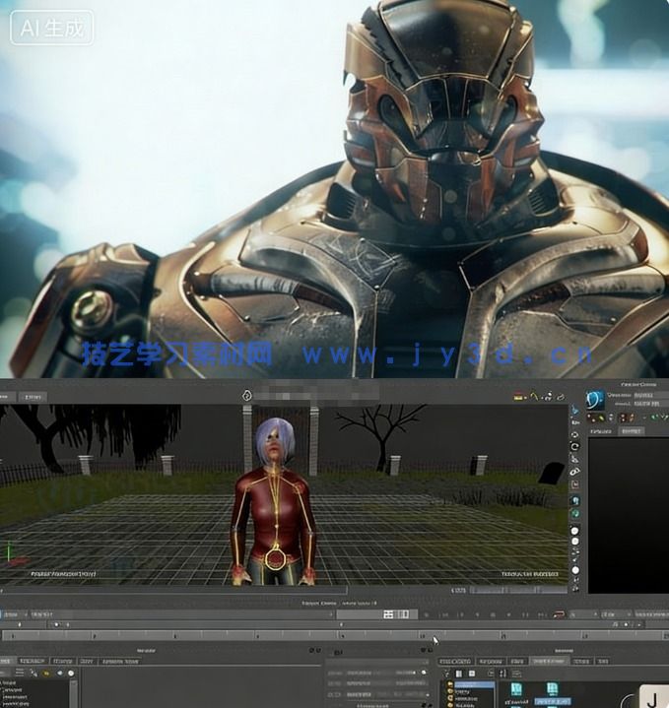
Task: Click the compass icon above the viewport
Action: (x=246, y=396)
